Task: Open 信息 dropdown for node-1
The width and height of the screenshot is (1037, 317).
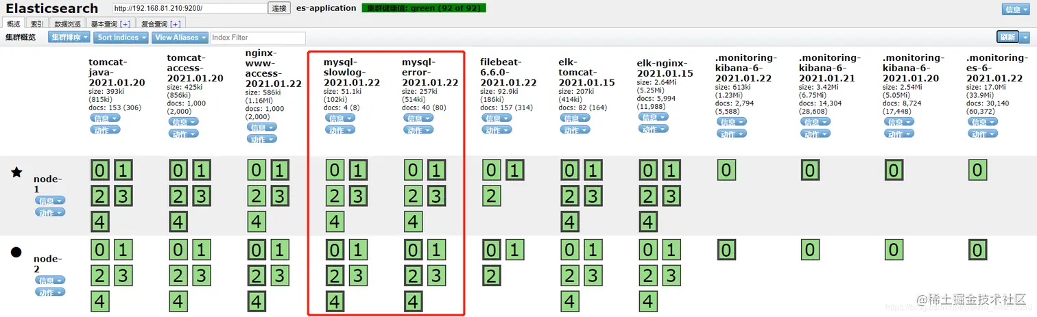Action: coord(50,201)
